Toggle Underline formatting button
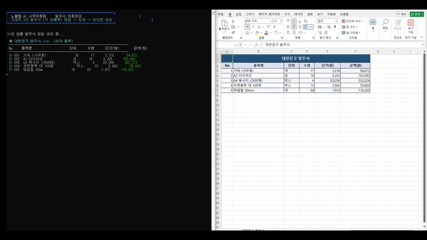Image resolution: width=427 pixels, height=240 pixels. (258, 27)
